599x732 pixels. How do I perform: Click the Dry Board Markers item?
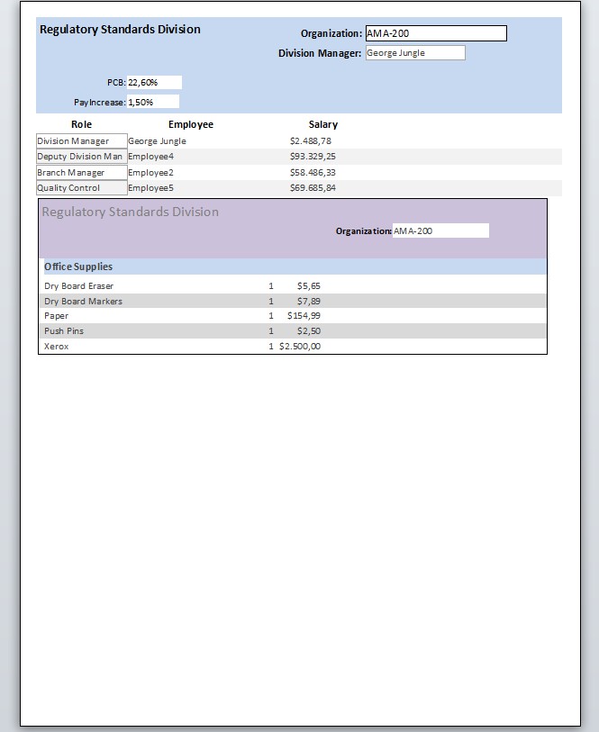[83, 301]
